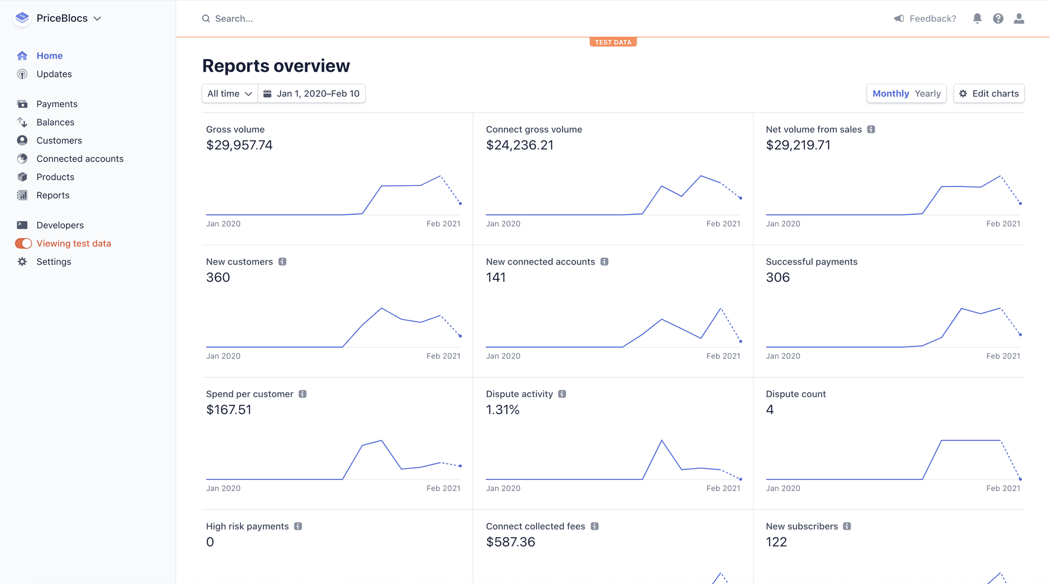Click the help question mark icon

998,18
